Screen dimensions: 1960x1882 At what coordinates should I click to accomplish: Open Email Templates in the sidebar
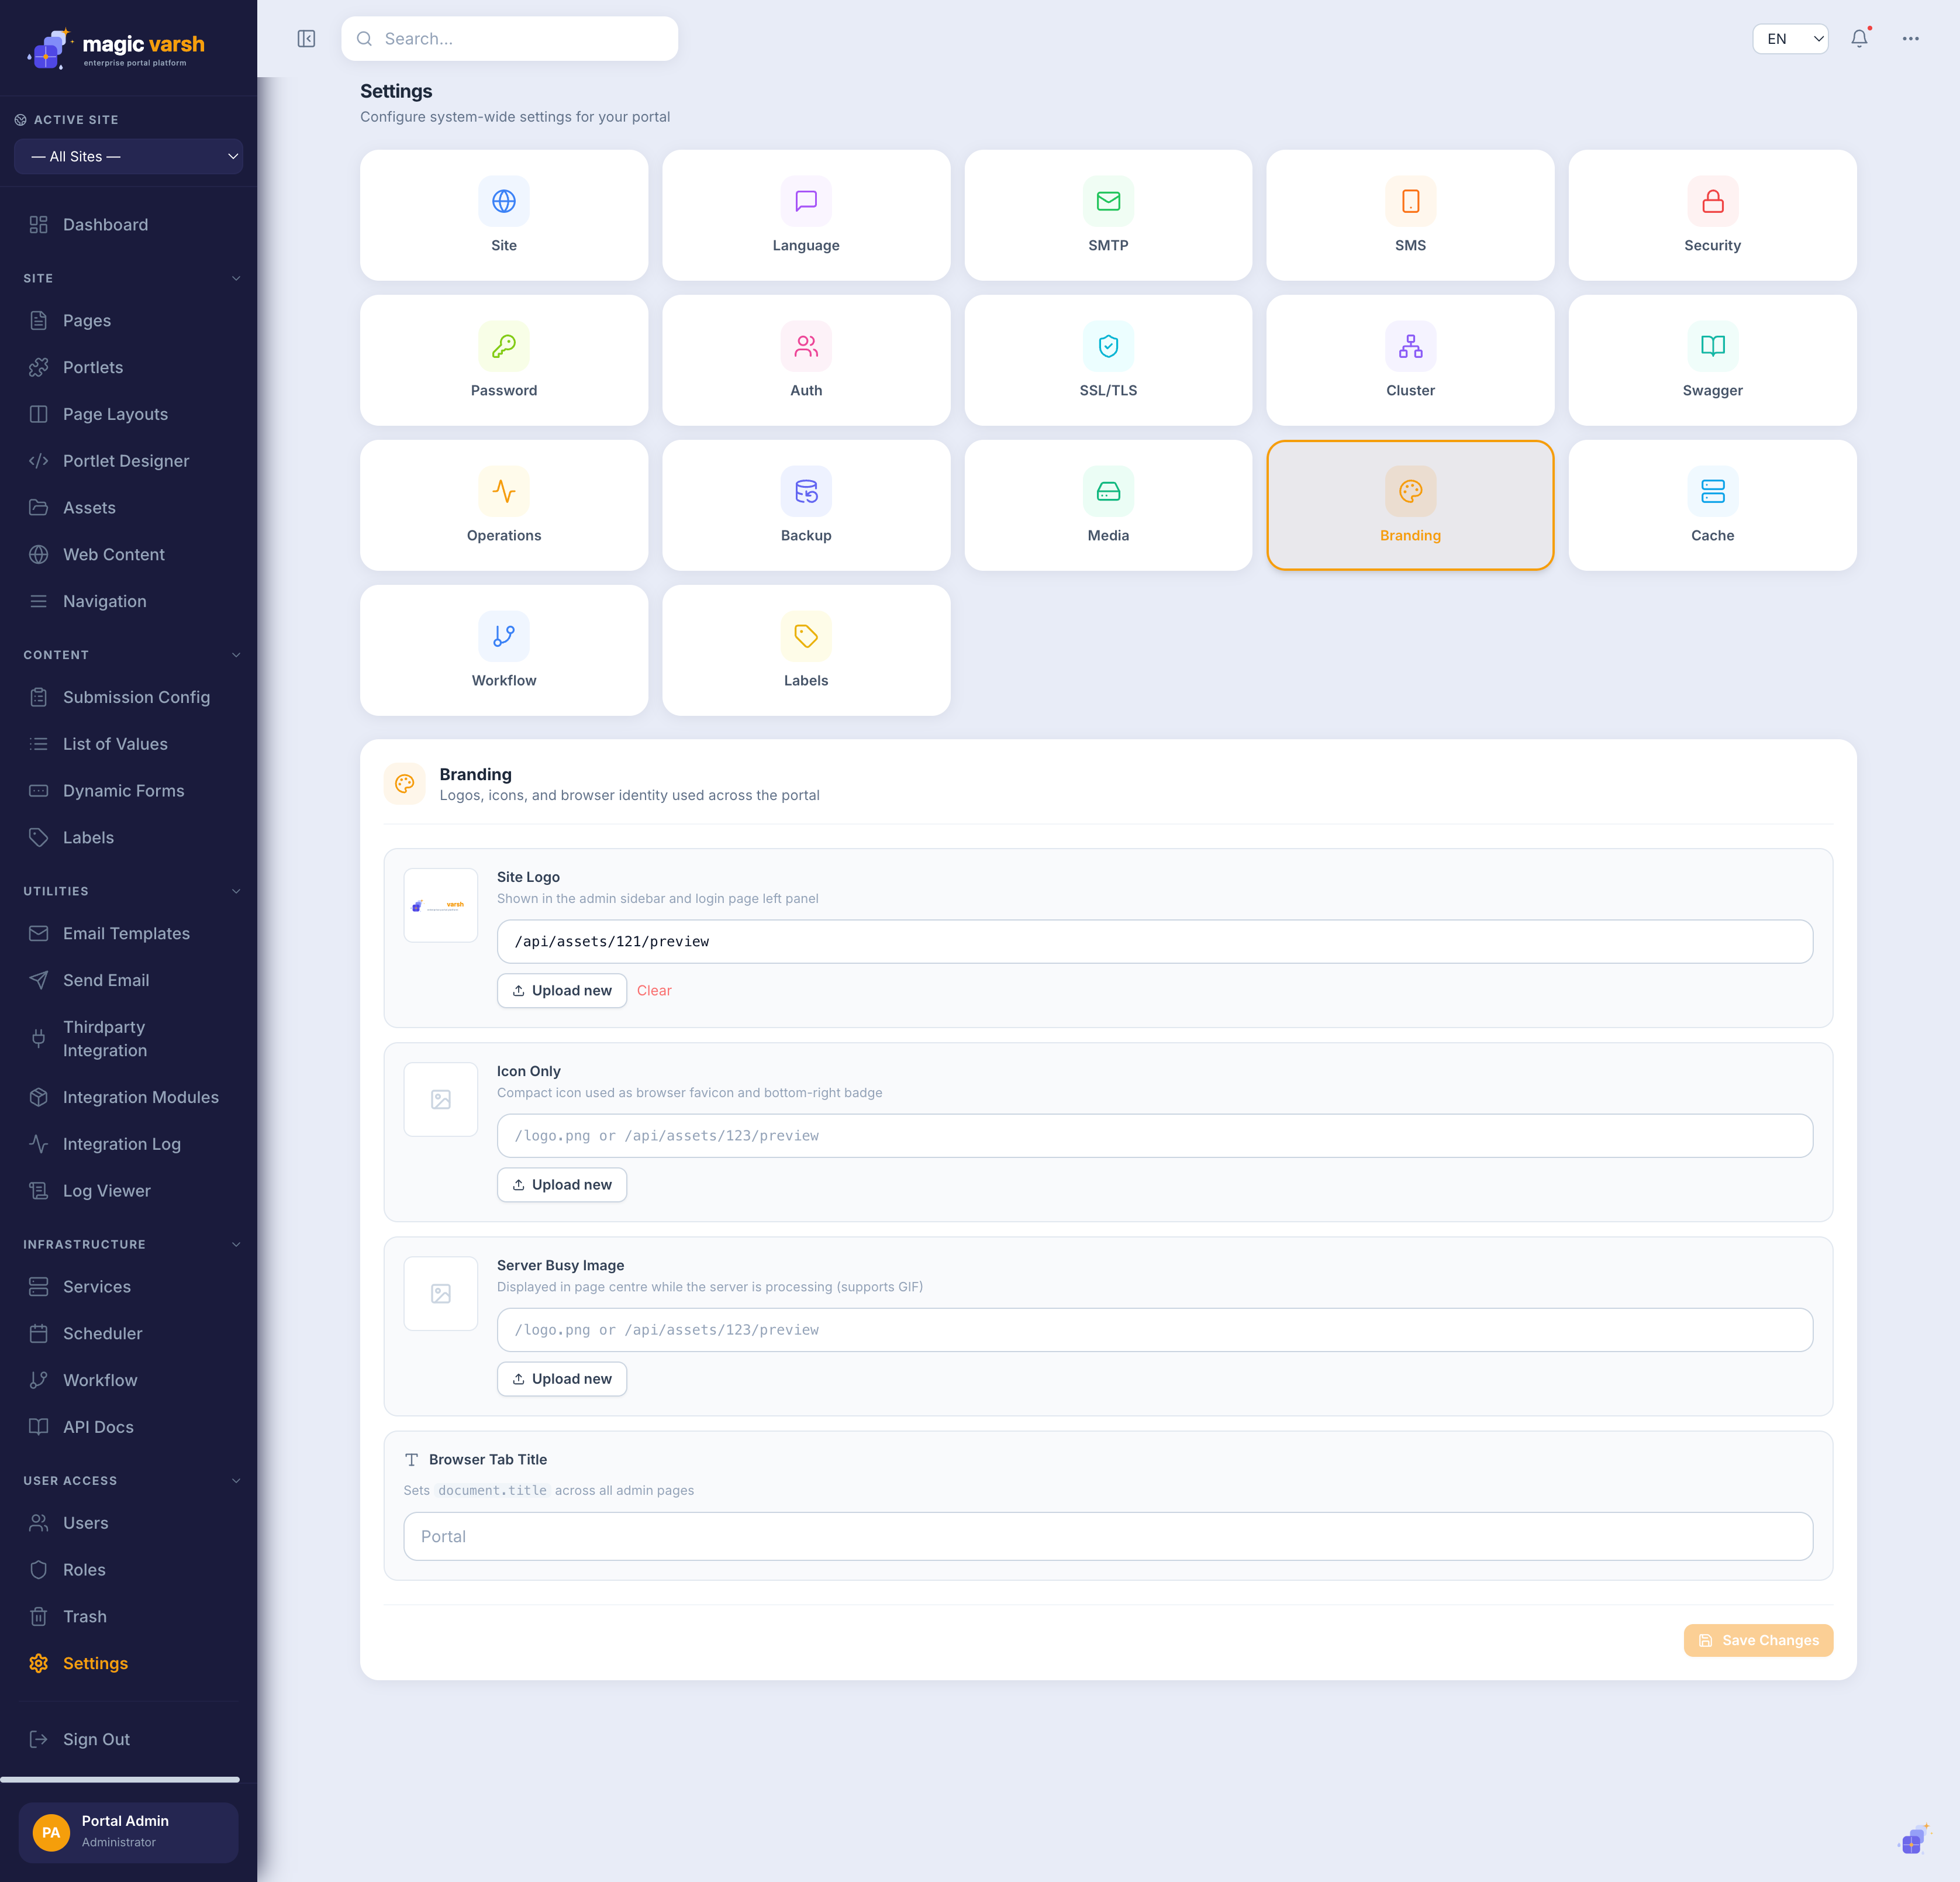point(128,933)
